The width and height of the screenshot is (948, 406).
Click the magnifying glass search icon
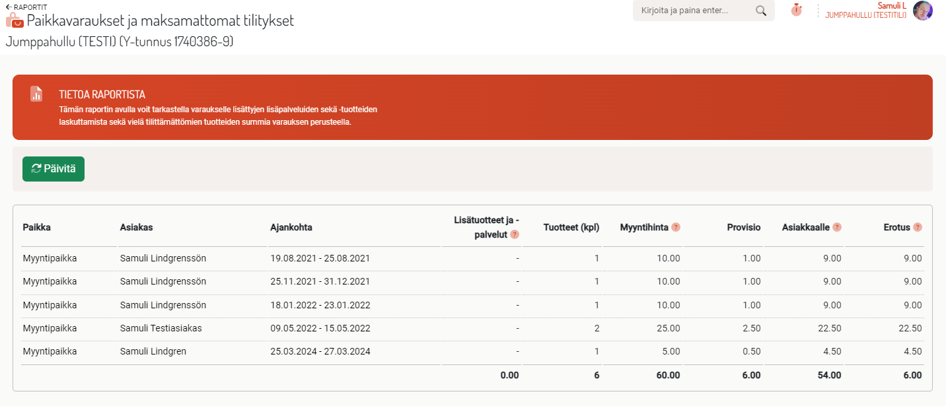pyautogui.click(x=760, y=11)
